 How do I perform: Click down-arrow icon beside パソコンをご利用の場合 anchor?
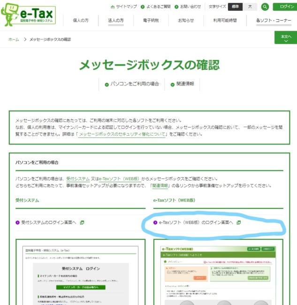tap(107, 84)
